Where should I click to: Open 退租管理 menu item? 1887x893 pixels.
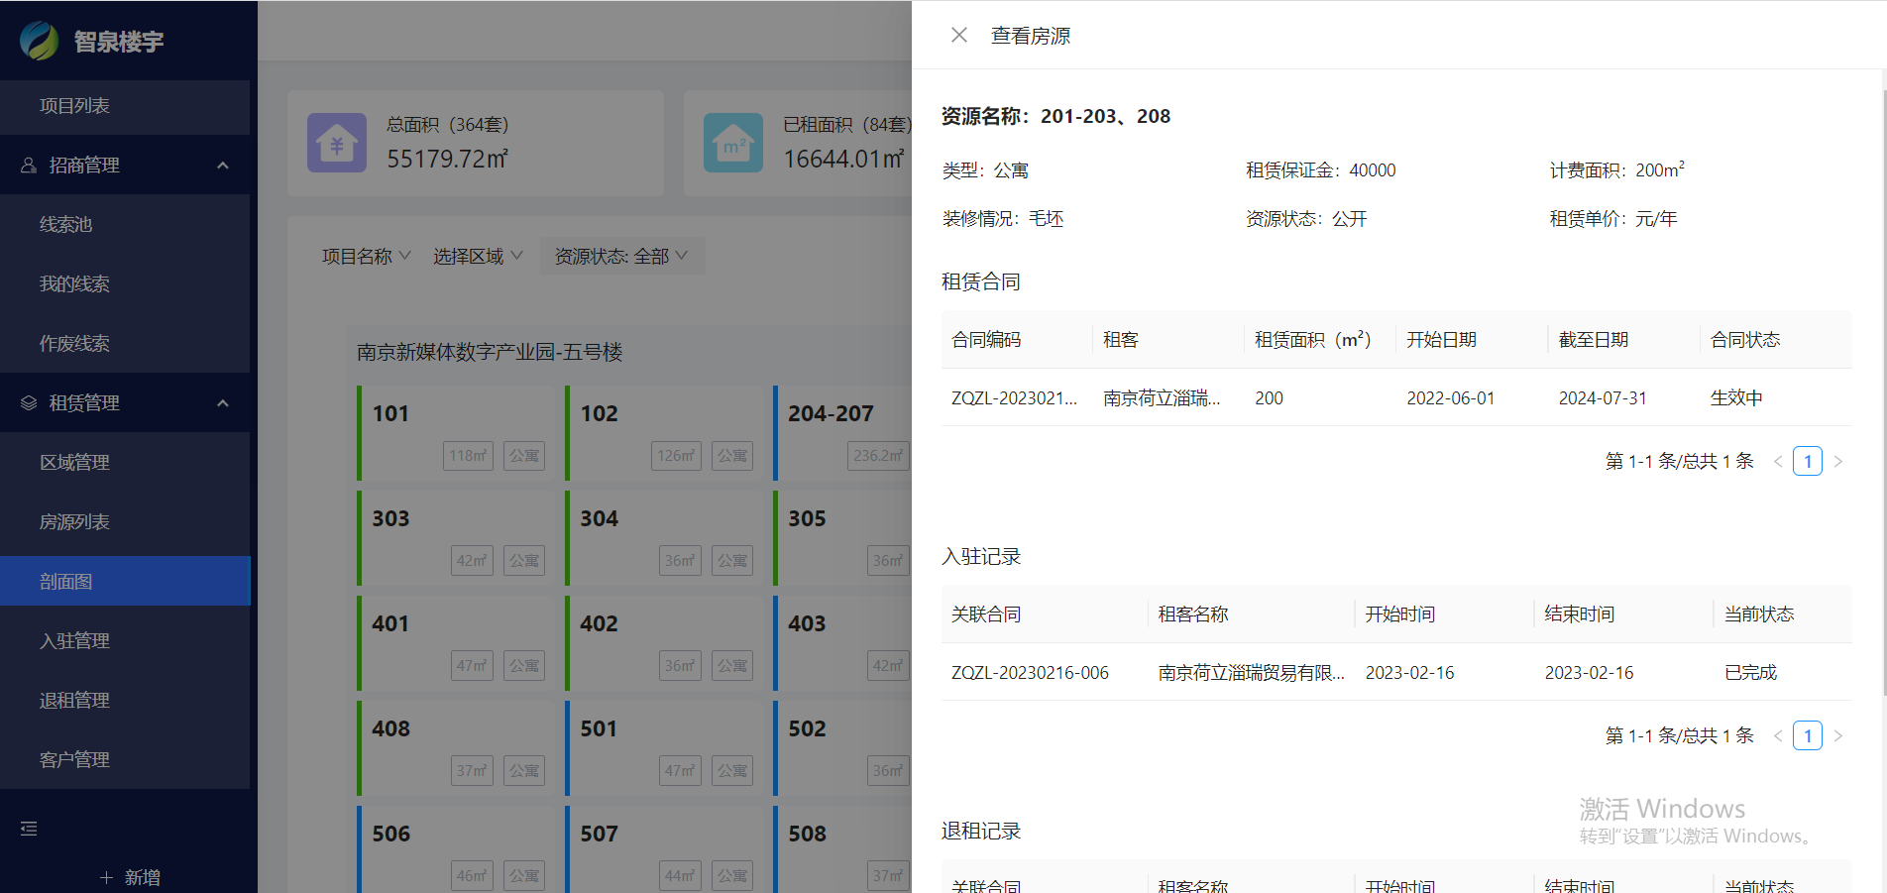(x=125, y=701)
